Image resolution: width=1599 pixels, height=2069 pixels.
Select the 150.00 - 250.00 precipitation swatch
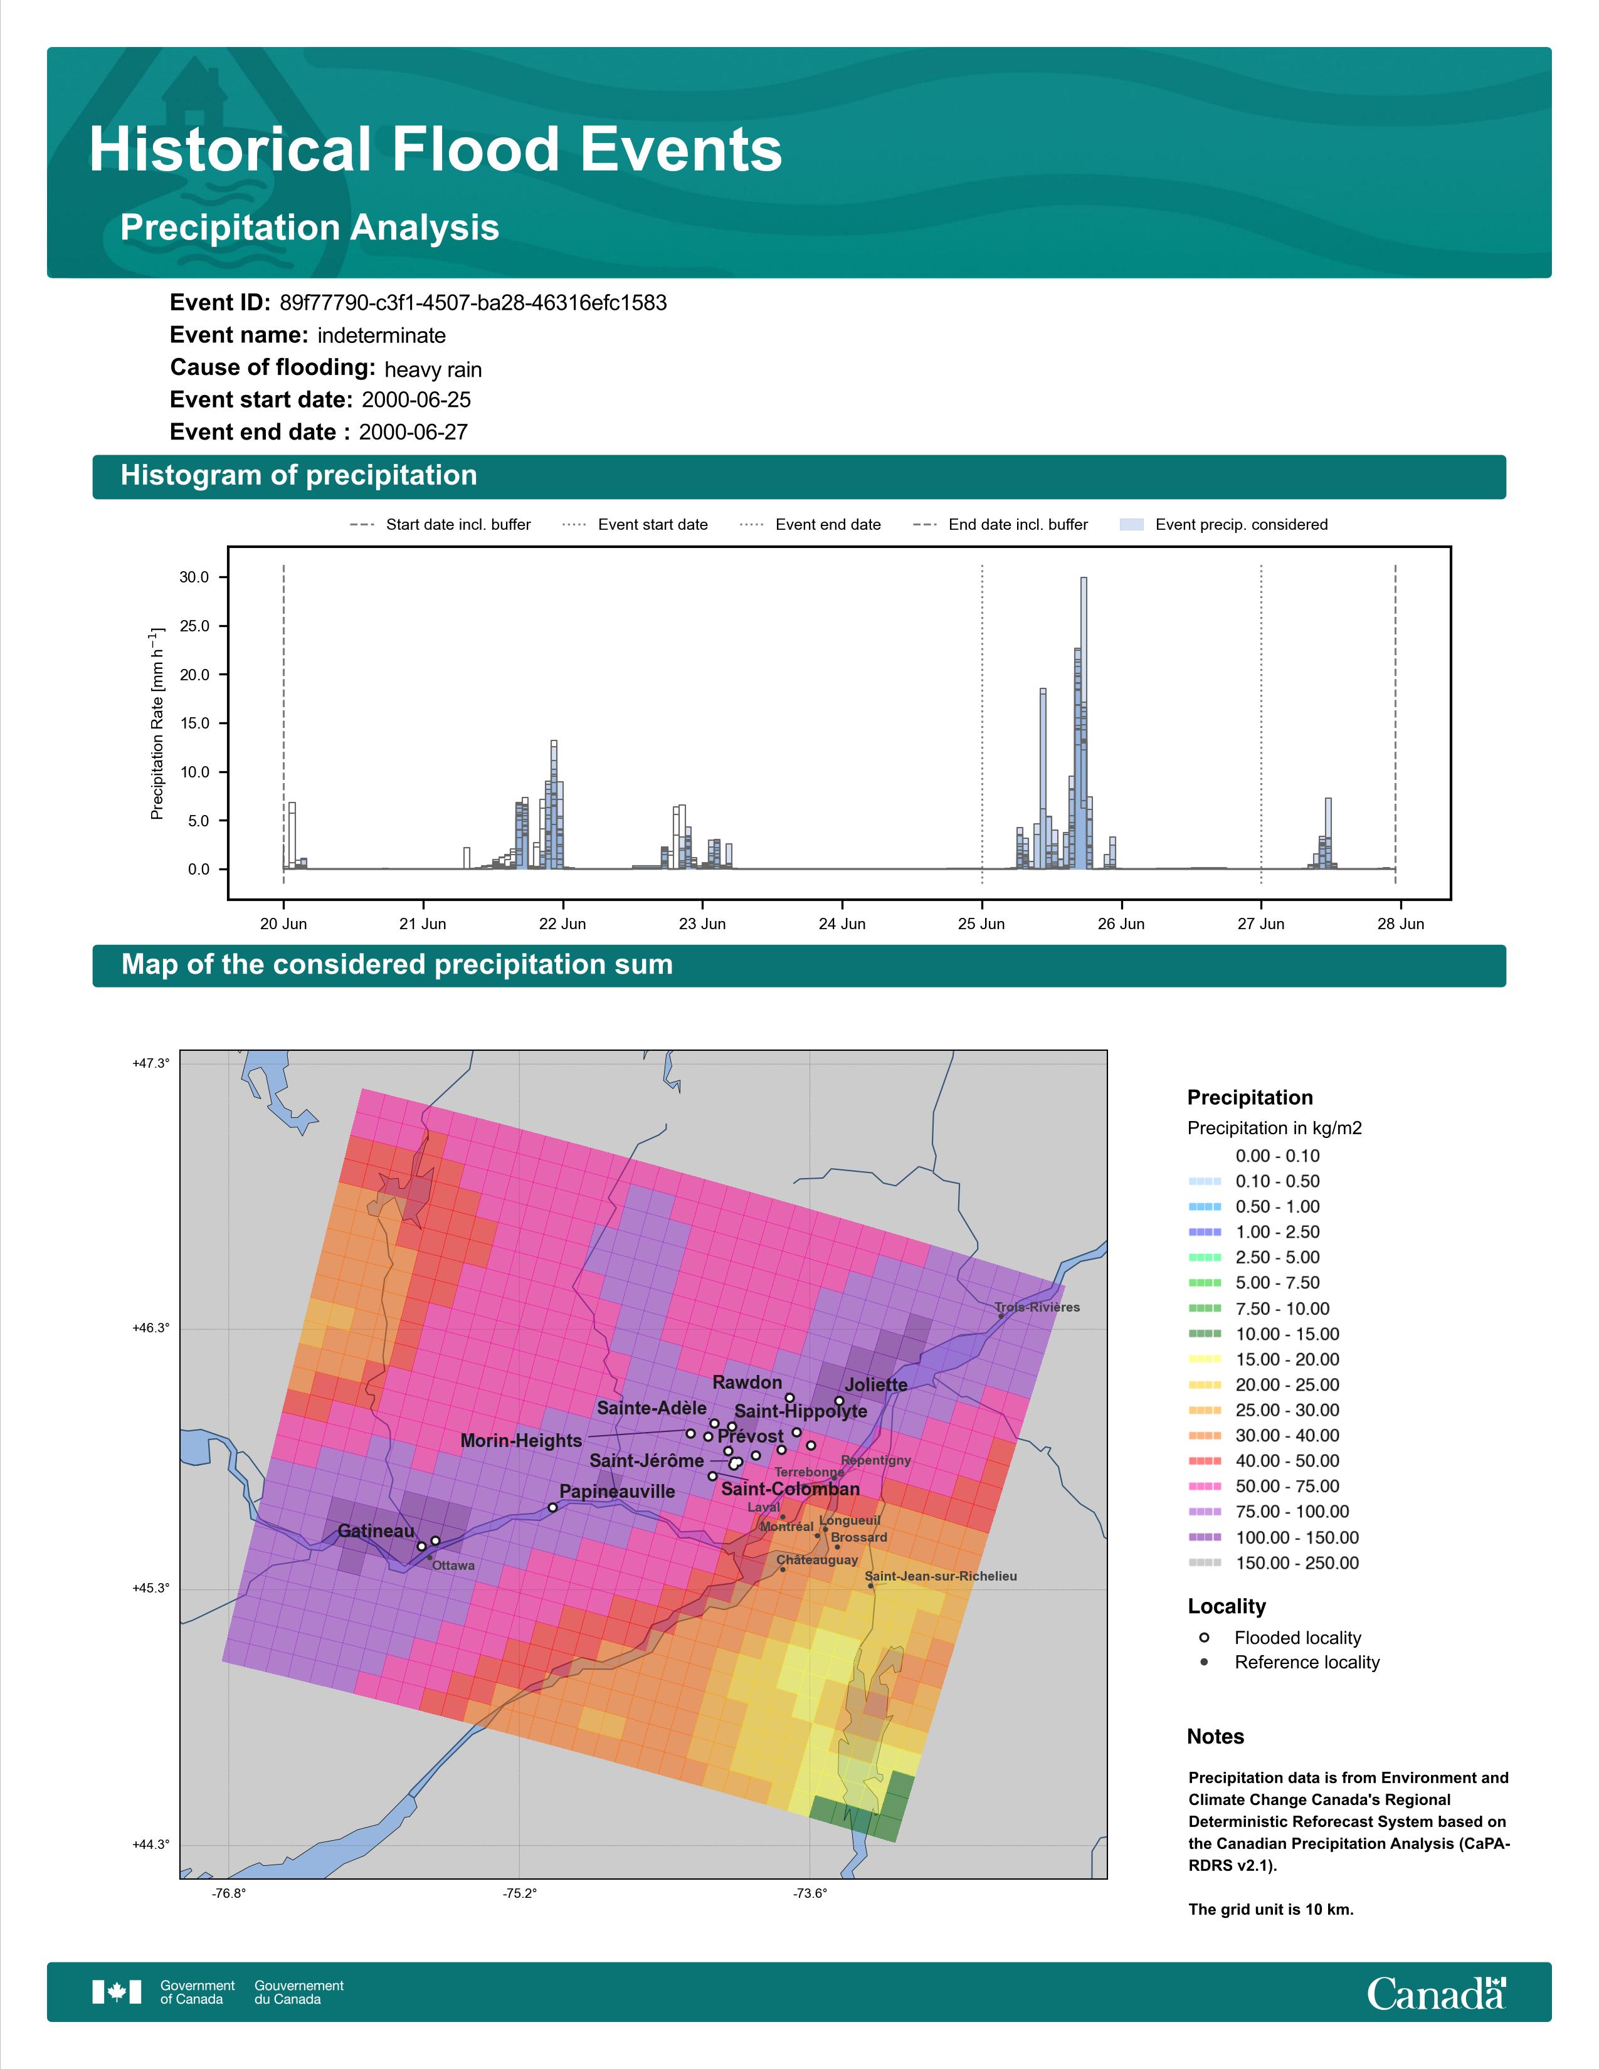[x=1205, y=1563]
